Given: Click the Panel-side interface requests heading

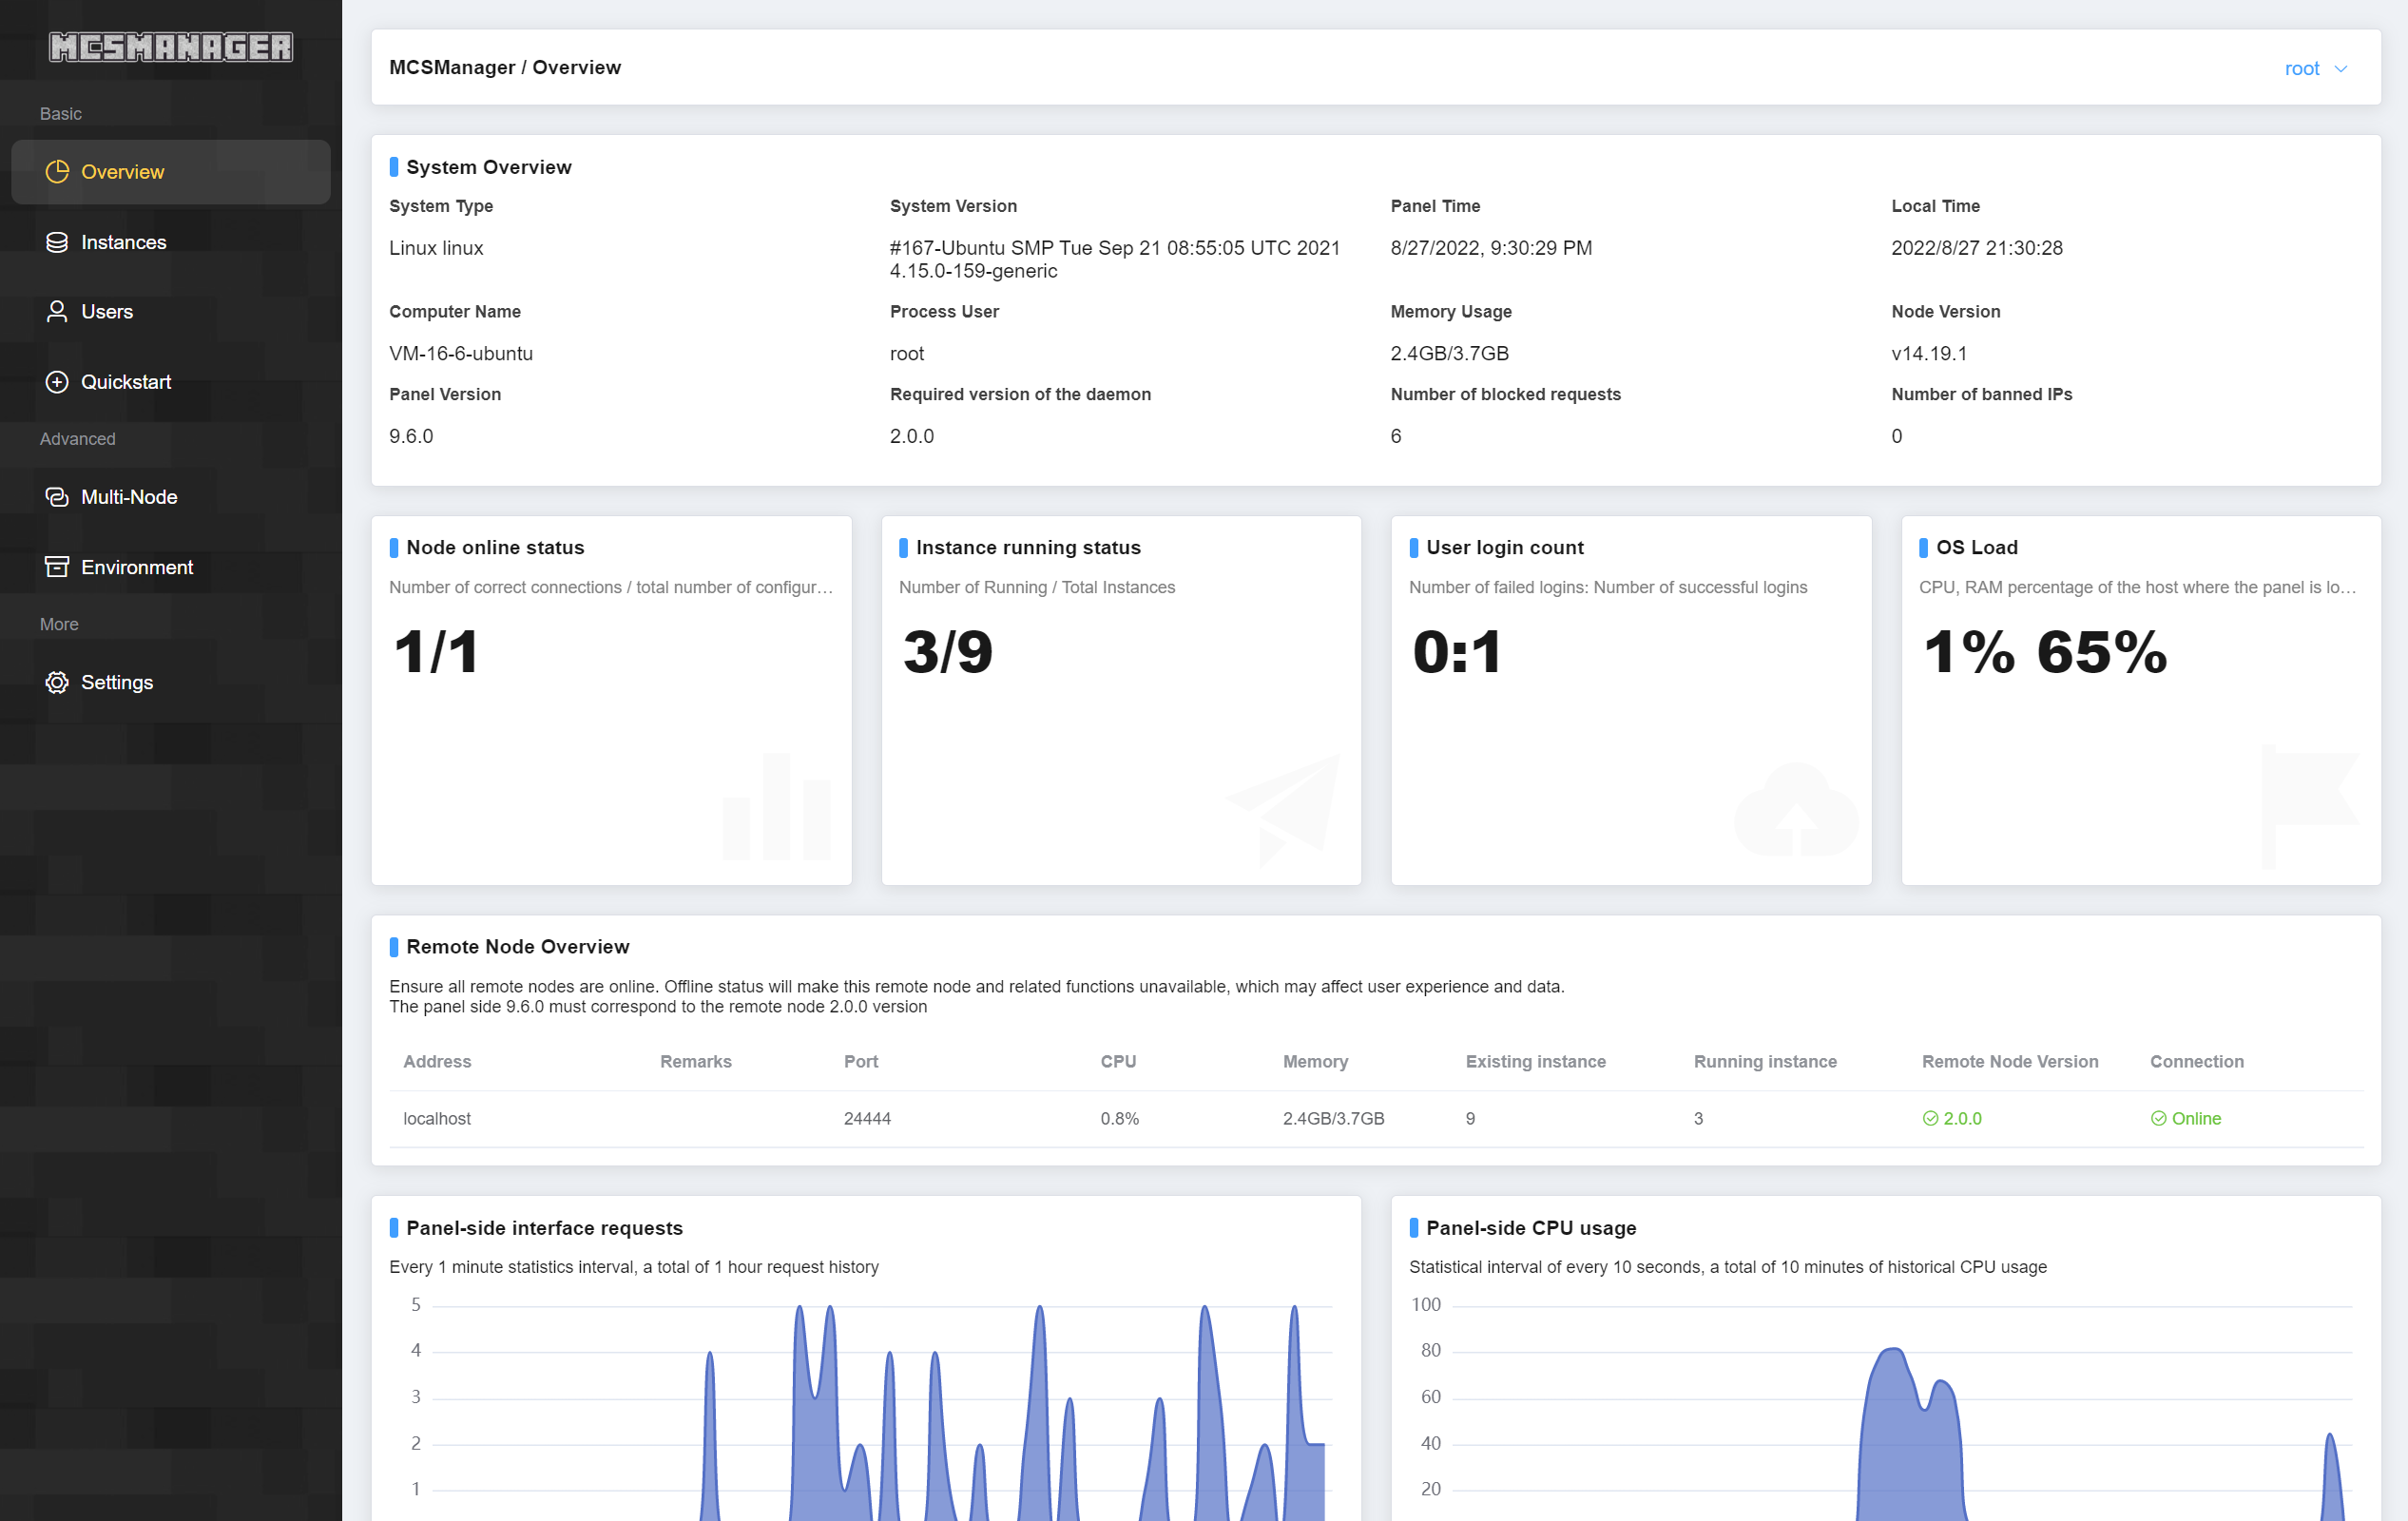Looking at the screenshot, I should click(x=545, y=1227).
